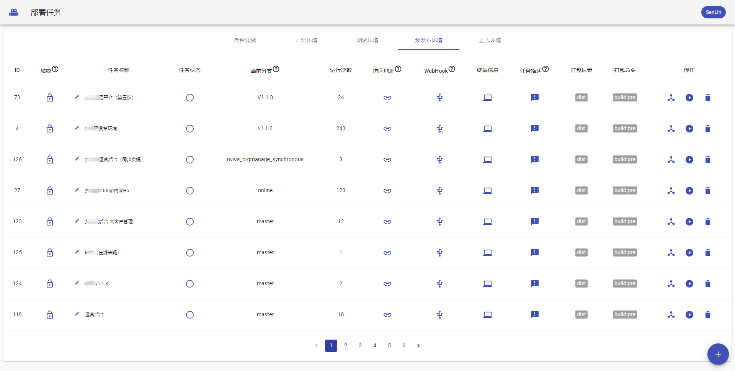Switch to the 后台调试 tab
This screenshot has height=371, width=735.
pyautogui.click(x=245, y=40)
